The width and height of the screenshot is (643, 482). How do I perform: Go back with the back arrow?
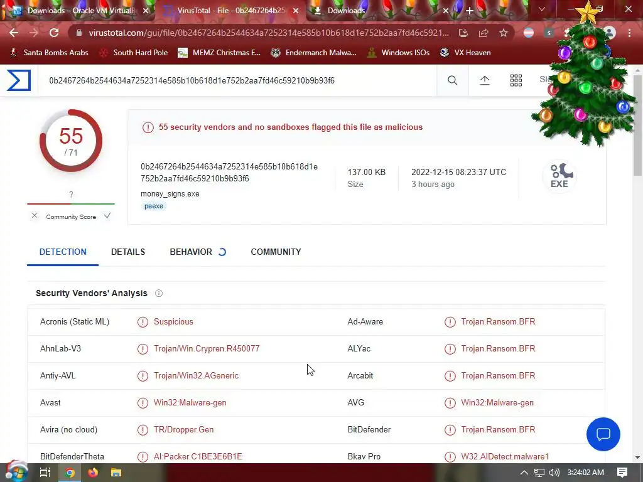[14, 33]
